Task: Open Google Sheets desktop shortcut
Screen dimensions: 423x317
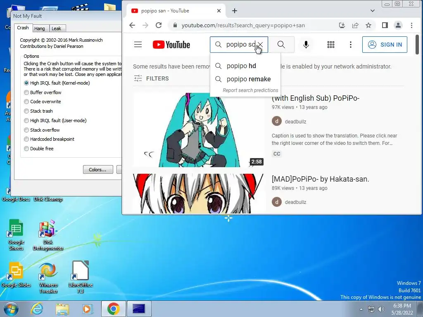Action: click(x=16, y=235)
